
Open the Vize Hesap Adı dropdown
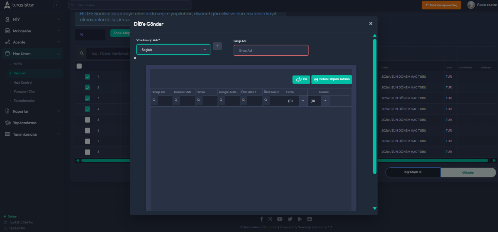[x=173, y=49]
